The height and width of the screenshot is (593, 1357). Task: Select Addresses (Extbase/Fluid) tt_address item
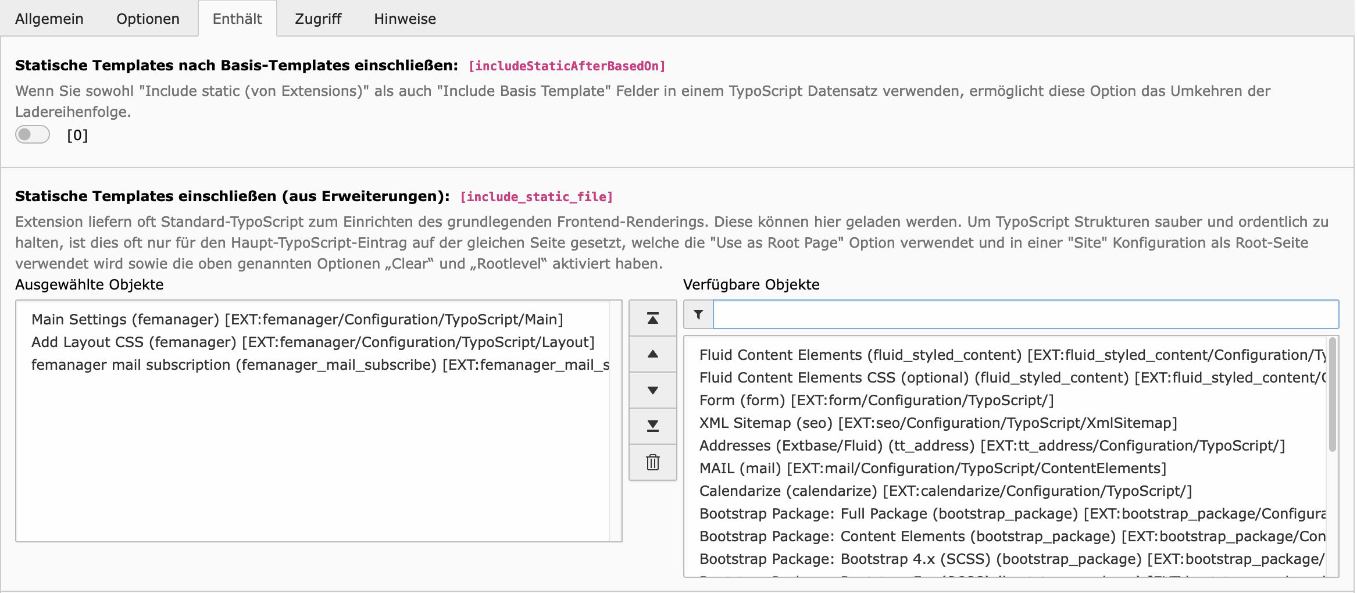click(992, 445)
